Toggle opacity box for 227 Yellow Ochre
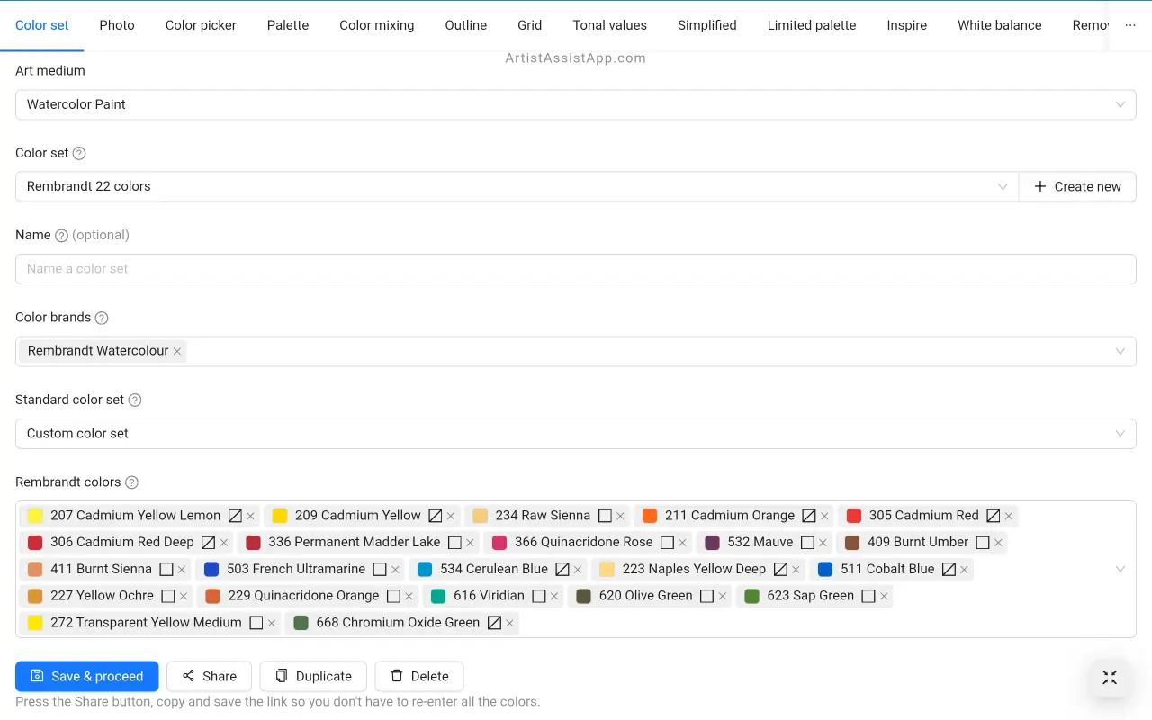Image resolution: width=1152 pixels, height=720 pixels. pyautogui.click(x=167, y=596)
